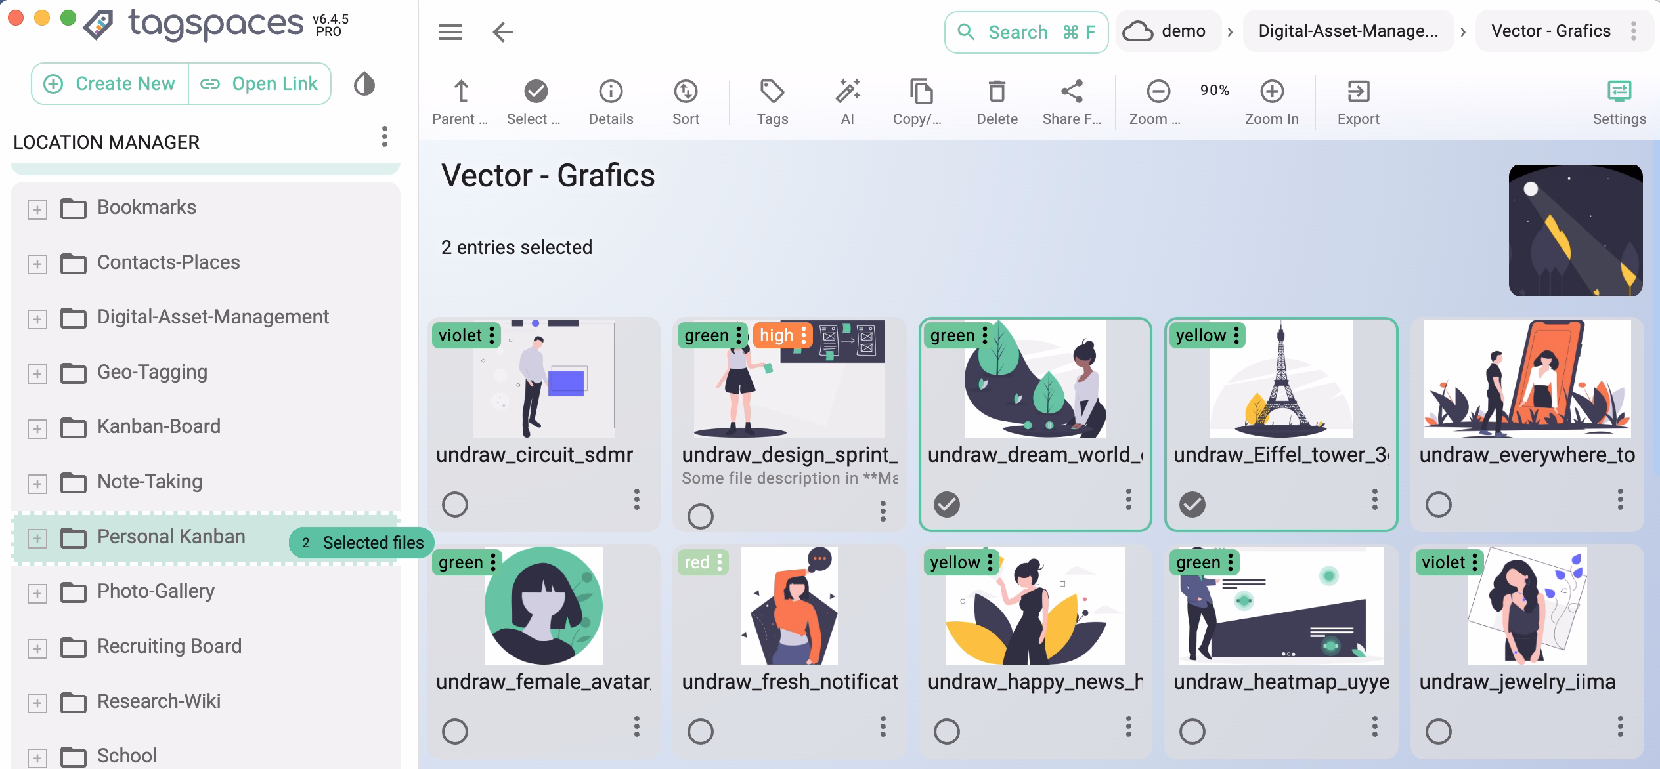1660x769 pixels.
Task: Expand the Photo-Gallery folder tree
Action: coord(37,593)
